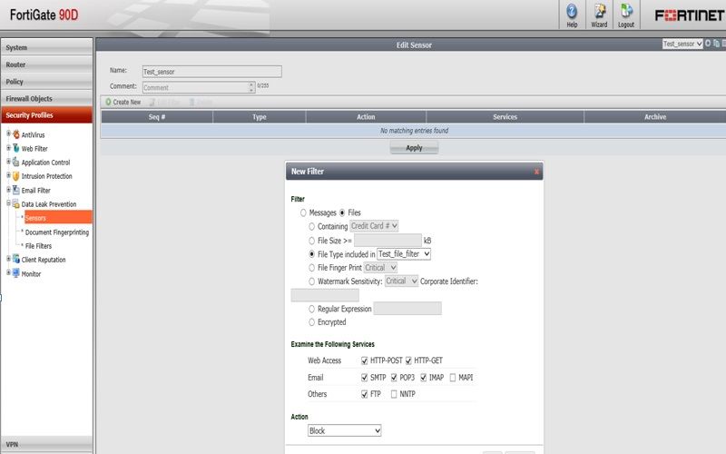
Task: Select Regular Expression radio option
Action: (311, 309)
